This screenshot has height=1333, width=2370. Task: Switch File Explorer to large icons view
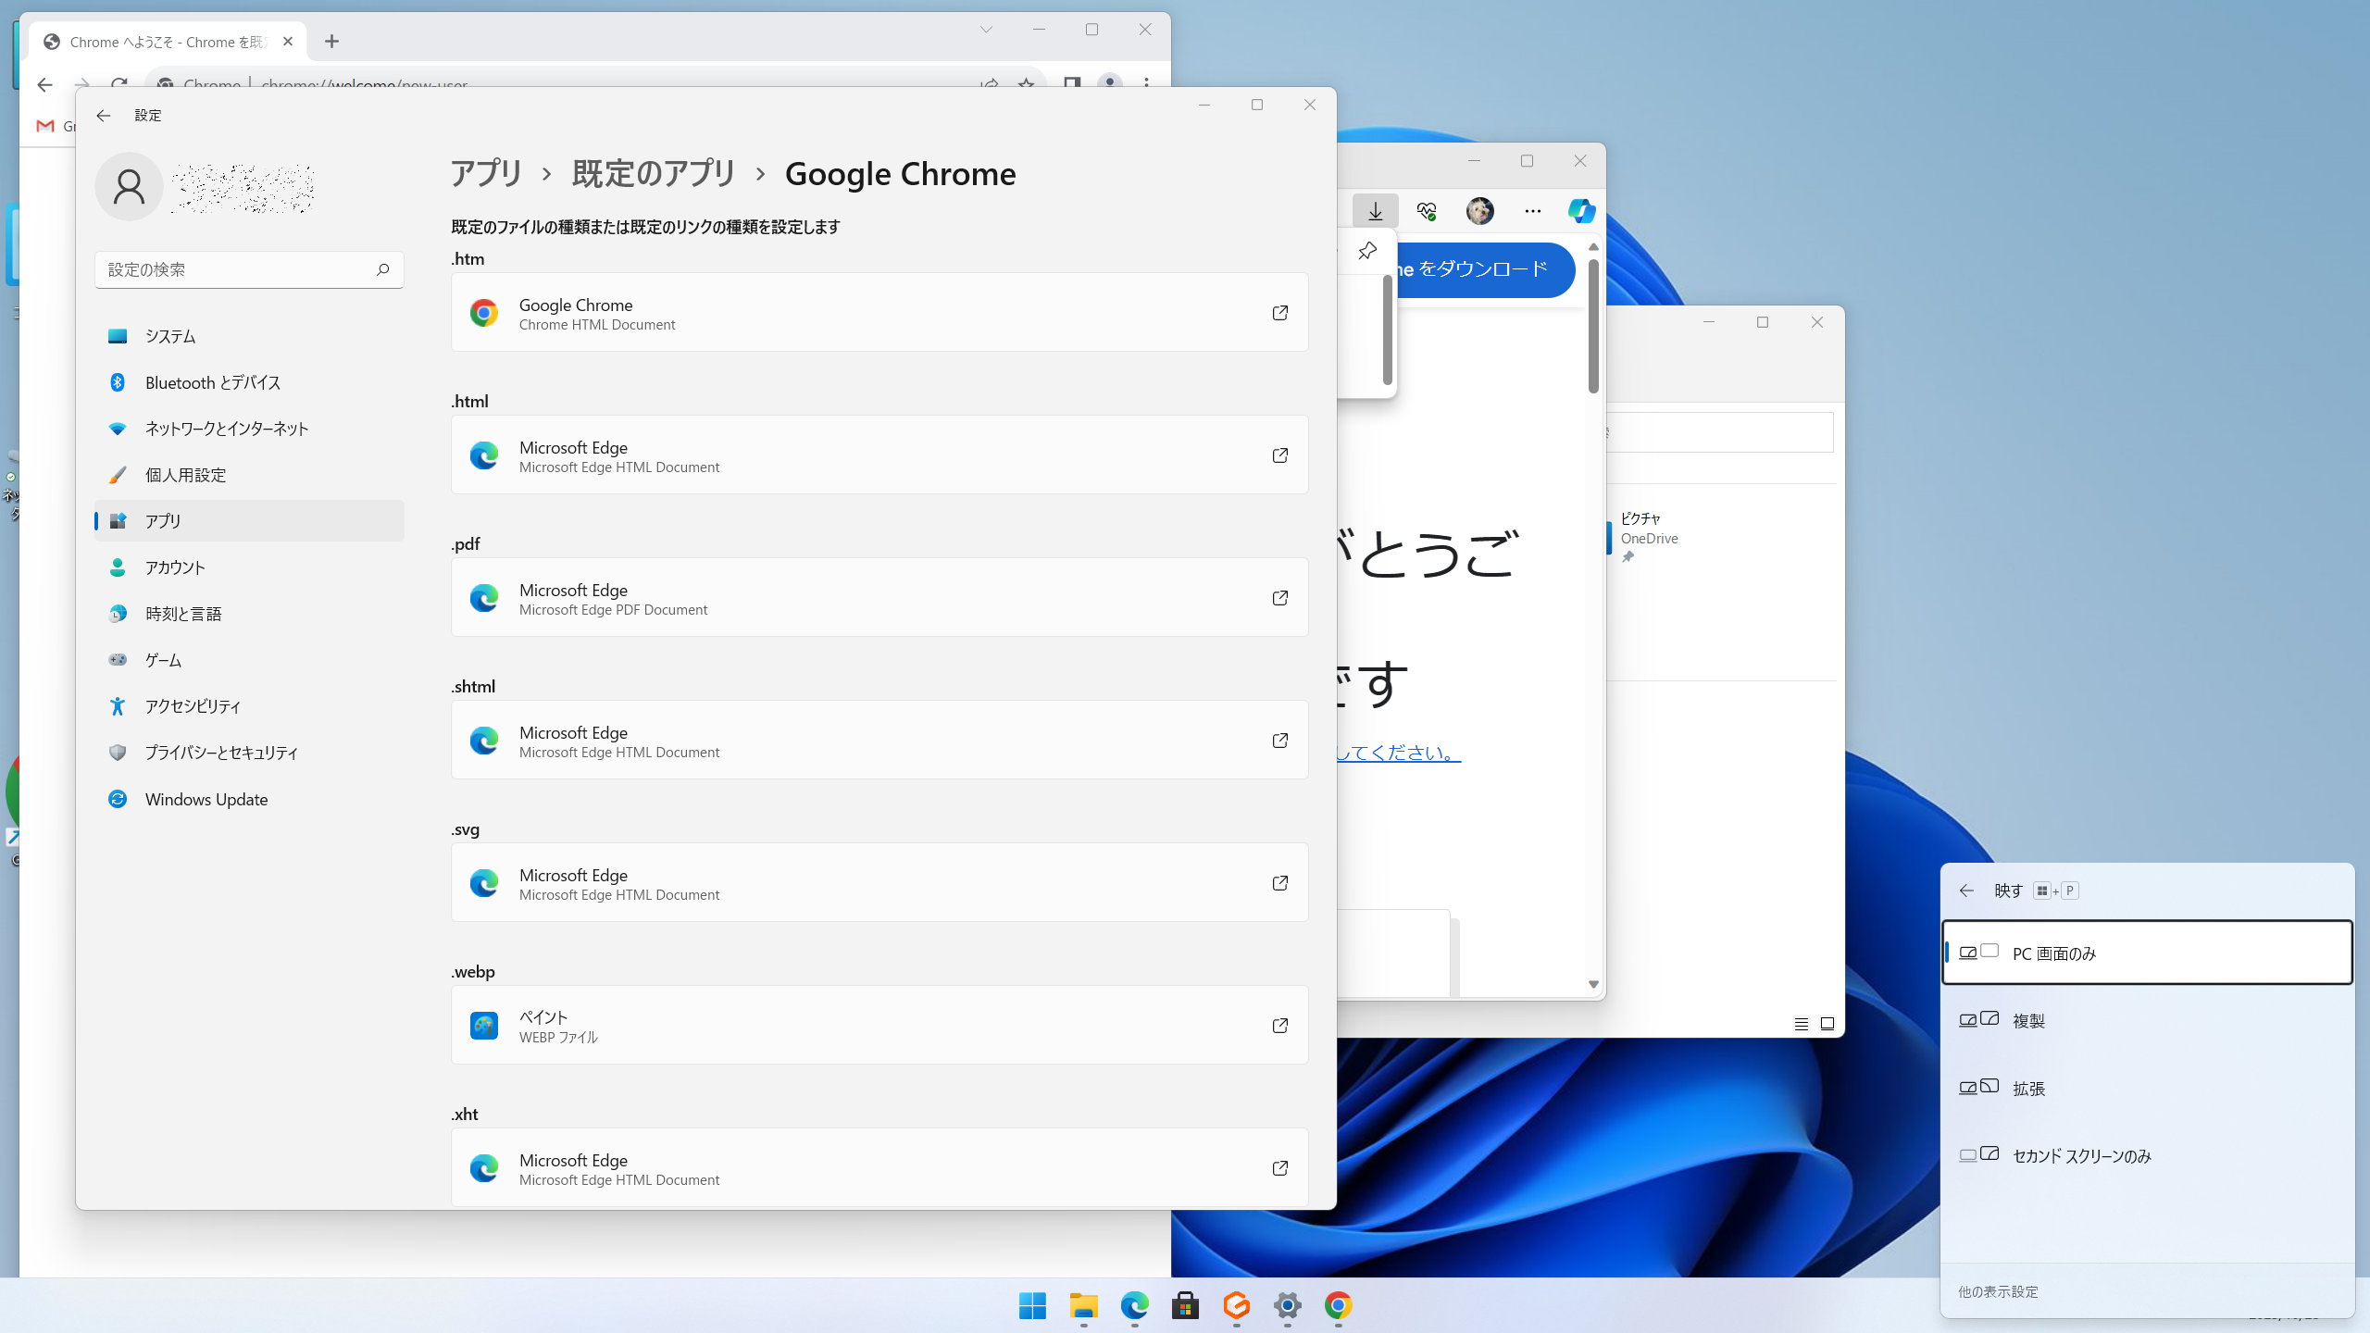pos(1827,1024)
